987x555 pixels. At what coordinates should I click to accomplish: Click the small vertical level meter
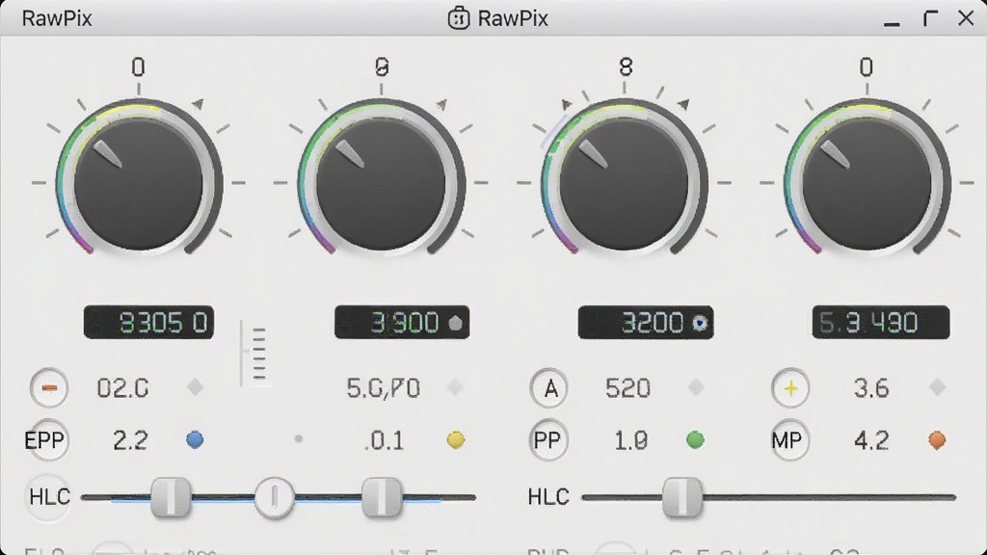click(x=253, y=354)
